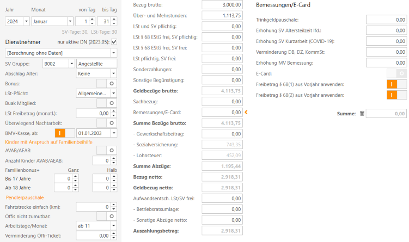Increase Bis 17 Jahre Halb count
Viewport: 409px width, 242px height.
(x=114, y=177)
